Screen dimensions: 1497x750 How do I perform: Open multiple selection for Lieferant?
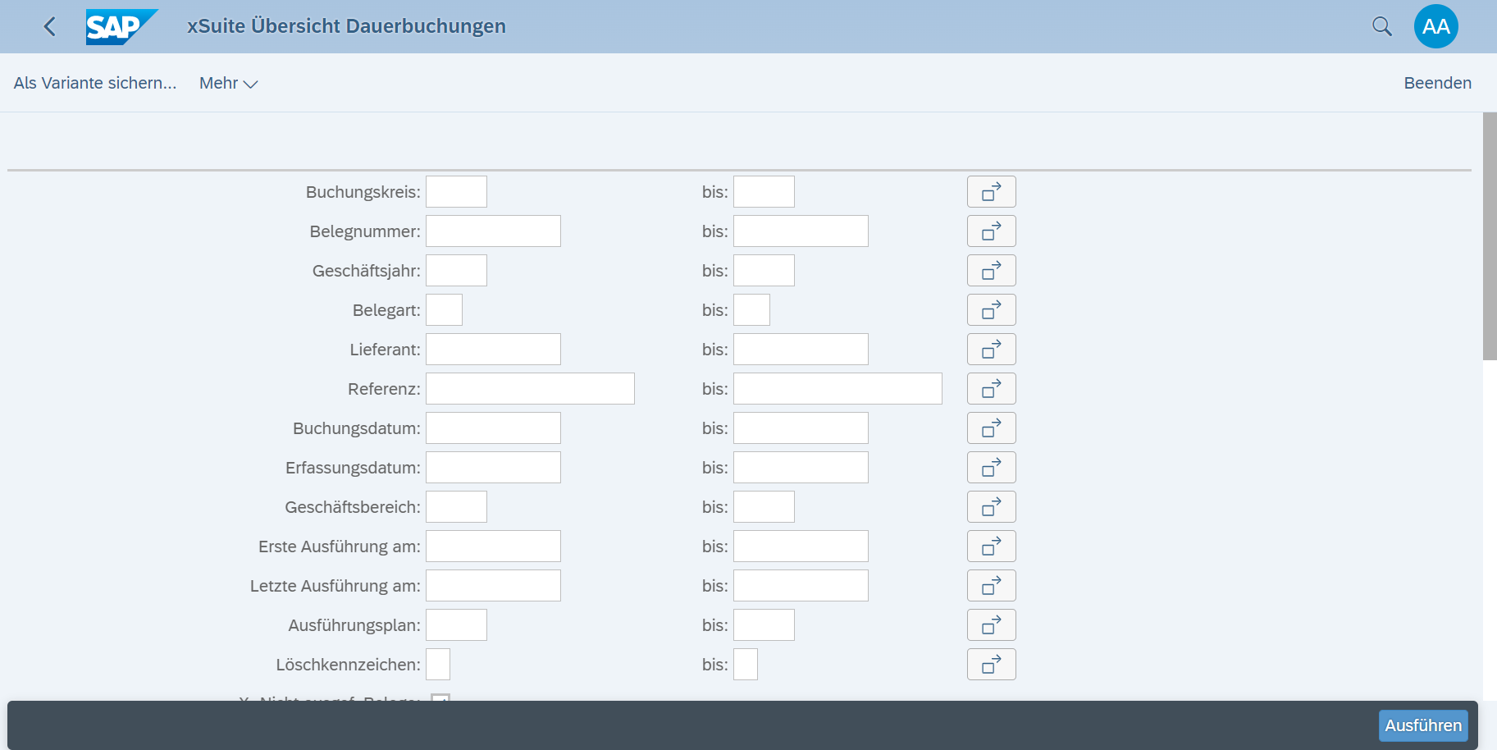coord(991,350)
